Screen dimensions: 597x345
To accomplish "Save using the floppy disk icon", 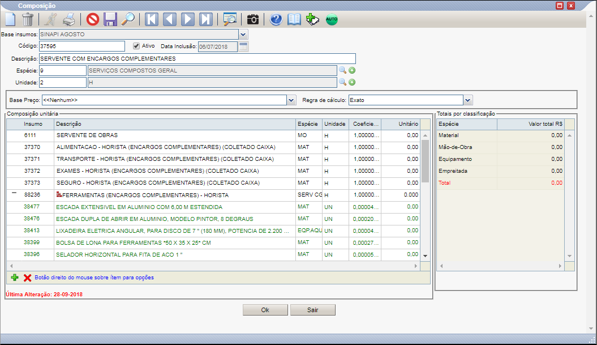I will [110, 19].
